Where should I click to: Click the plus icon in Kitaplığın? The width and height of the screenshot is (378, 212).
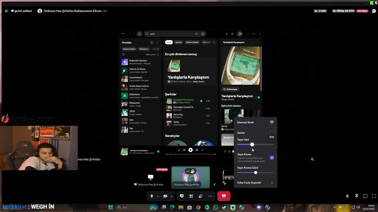point(152,42)
